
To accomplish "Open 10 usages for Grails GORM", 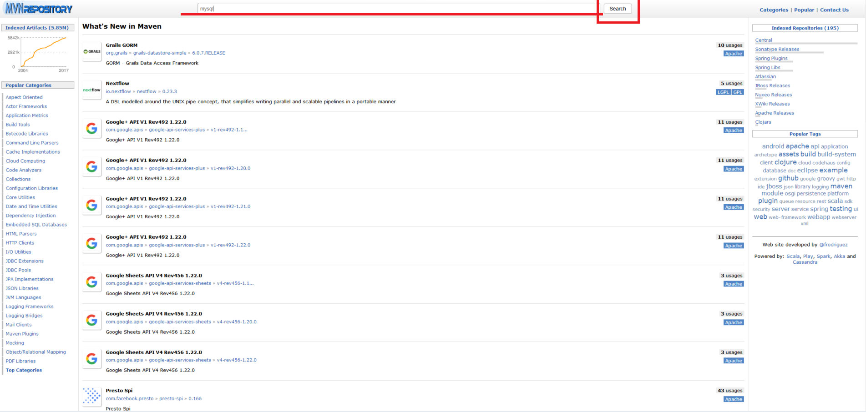I will tap(730, 45).
